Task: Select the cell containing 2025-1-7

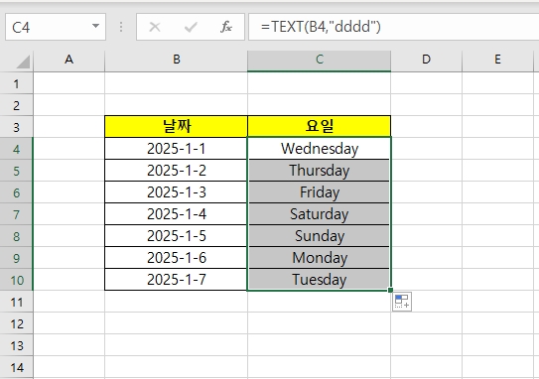Action: tap(176, 280)
